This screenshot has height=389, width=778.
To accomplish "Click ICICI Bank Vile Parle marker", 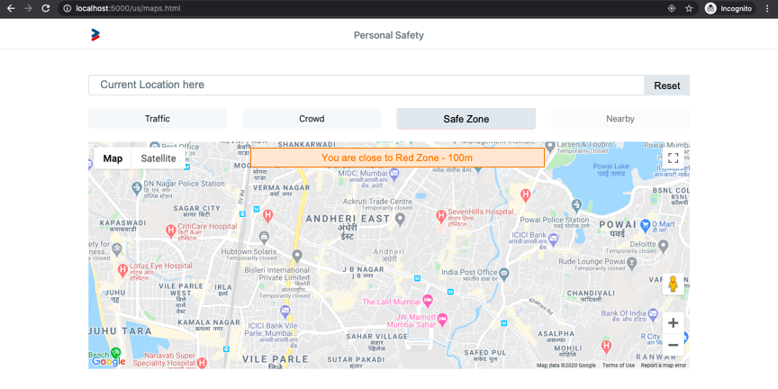I will [x=285, y=312].
